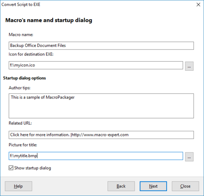The width and height of the screenshot is (204, 196).
Task: Browse for the title picture file
Action: (189, 157)
